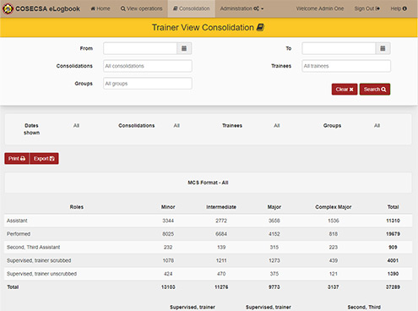Screen dimensions: 418x311
Task: Click the Total column header
Action: [x=393, y=207]
